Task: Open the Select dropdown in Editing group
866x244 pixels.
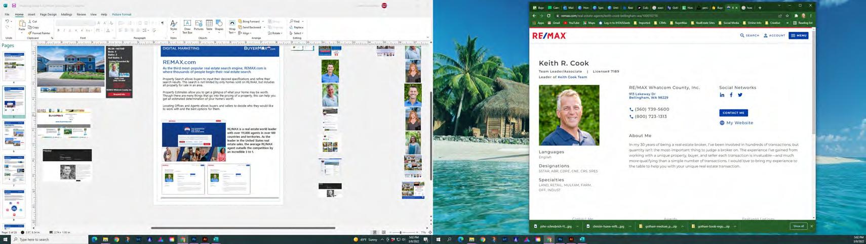Action: point(297,33)
